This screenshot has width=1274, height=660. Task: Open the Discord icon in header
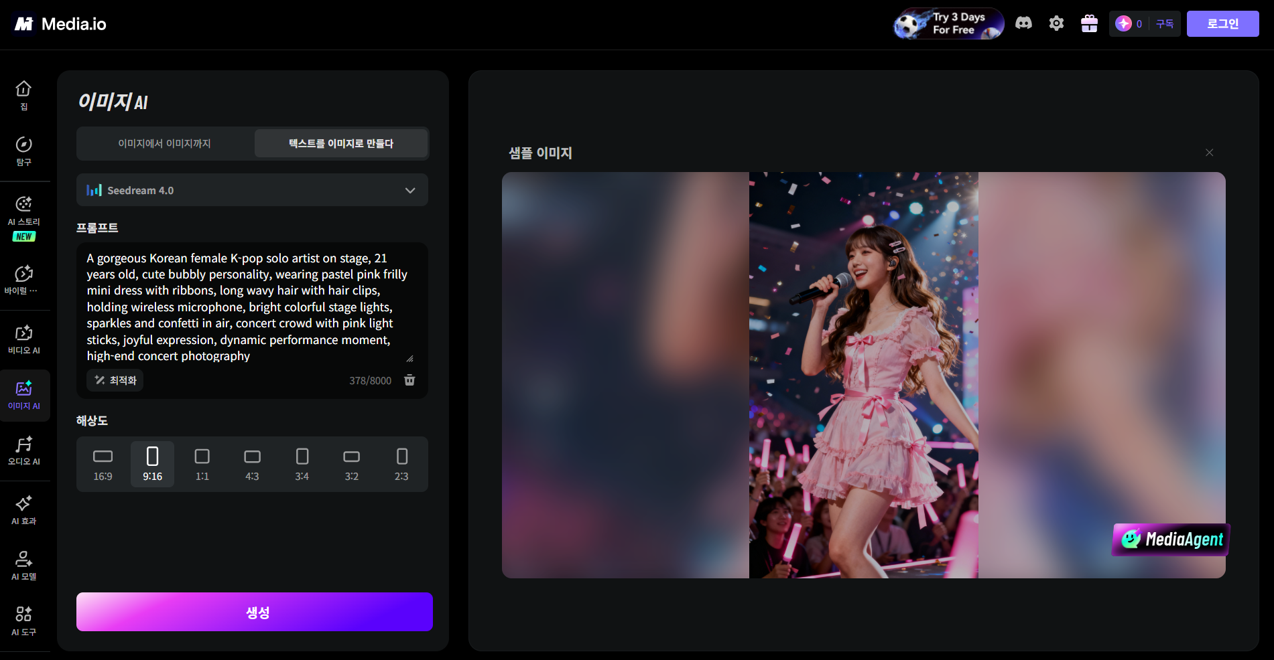pyautogui.click(x=1023, y=23)
